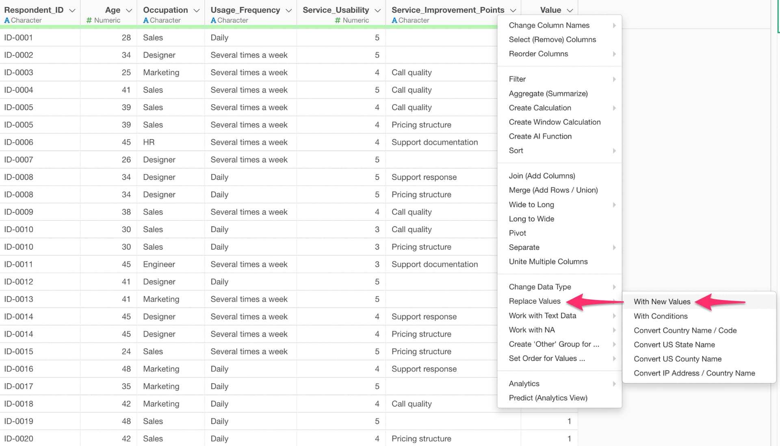The width and height of the screenshot is (780, 446).
Task: Choose With New Values submenu option
Action: pyautogui.click(x=662, y=302)
